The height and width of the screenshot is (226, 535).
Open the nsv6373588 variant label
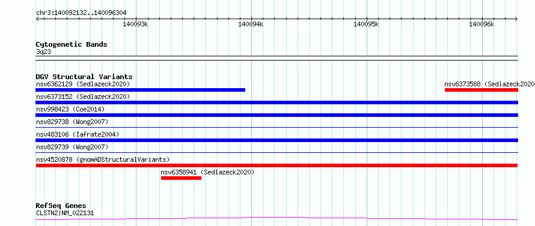tap(490, 84)
